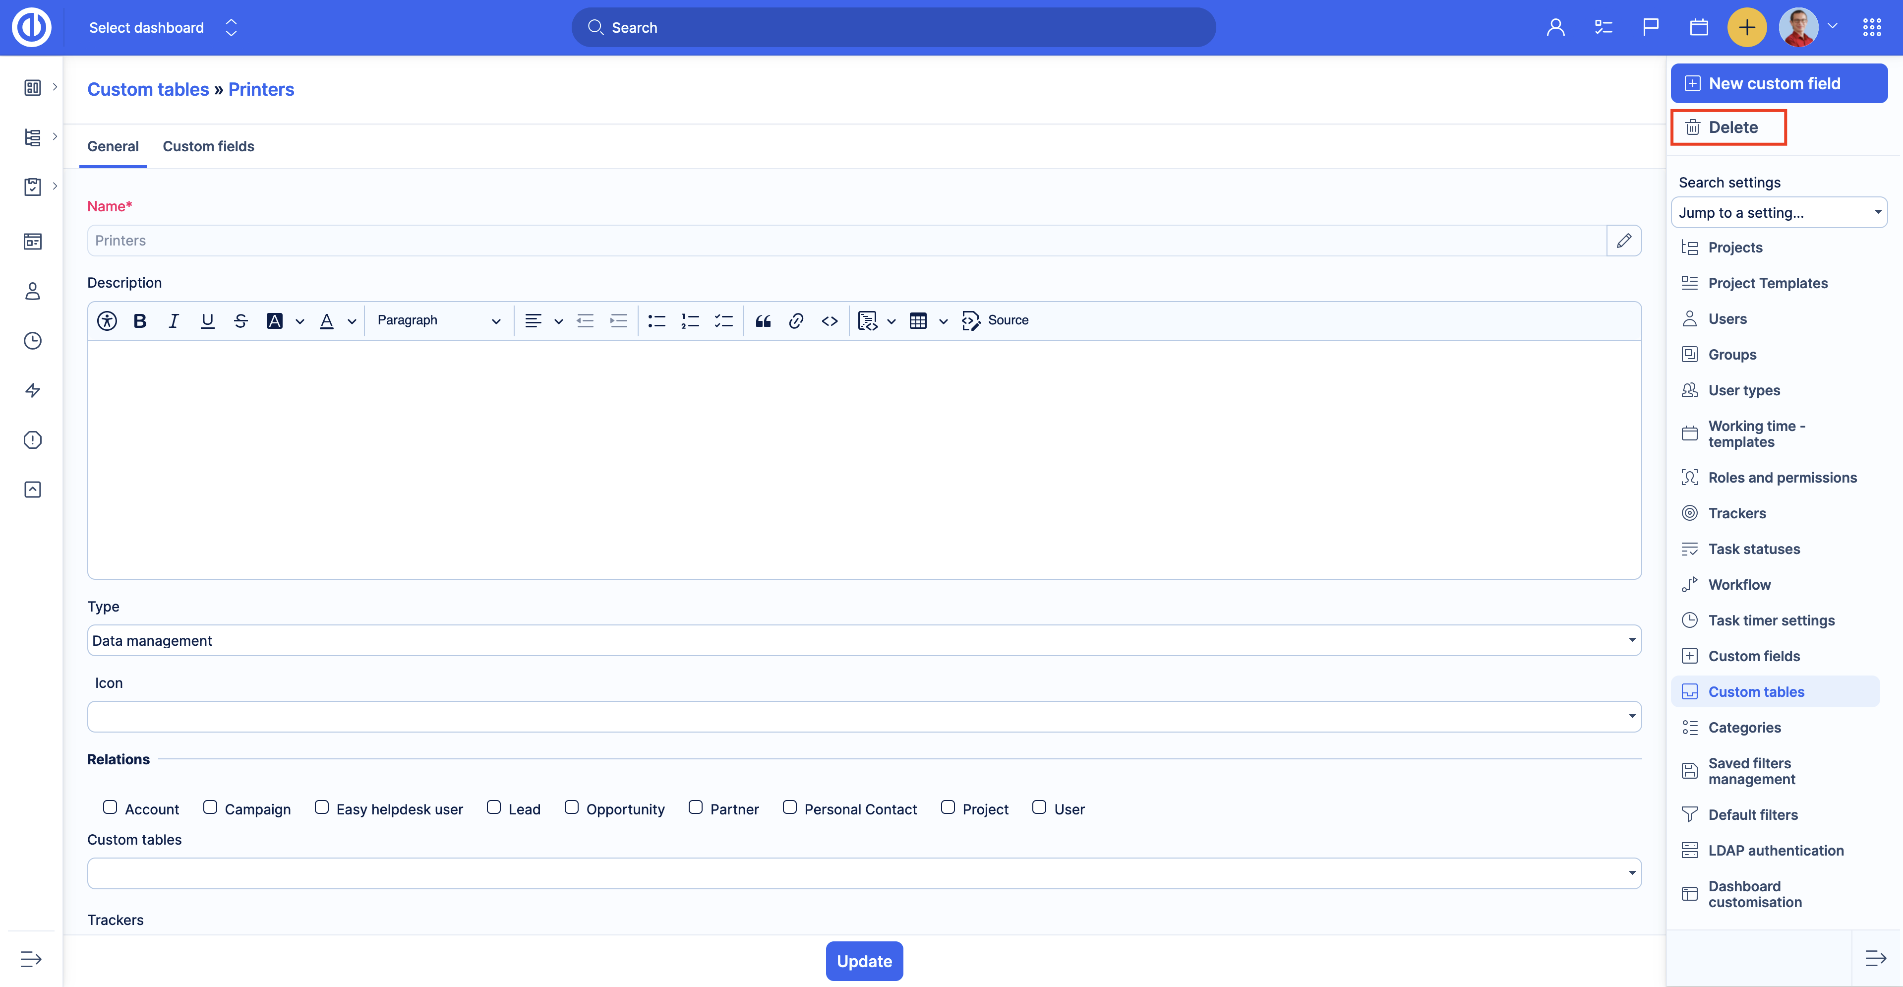The width and height of the screenshot is (1903, 987).
Task: Enable the Project relation checkbox
Action: pyautogui.click(x=948, y=807)
